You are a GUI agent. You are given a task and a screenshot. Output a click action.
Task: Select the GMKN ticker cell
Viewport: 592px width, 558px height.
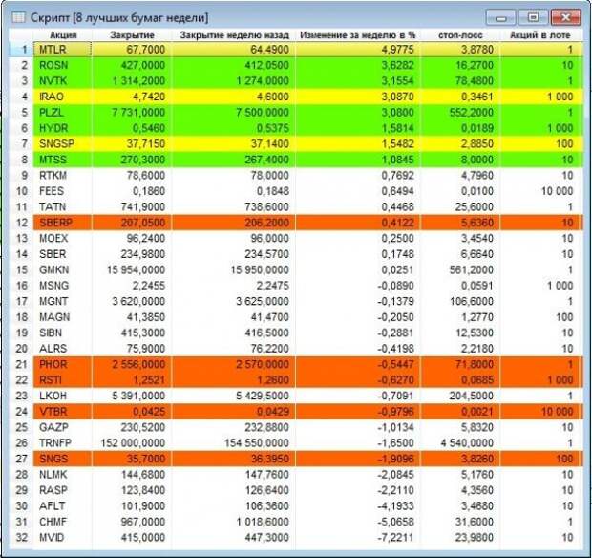63,269
